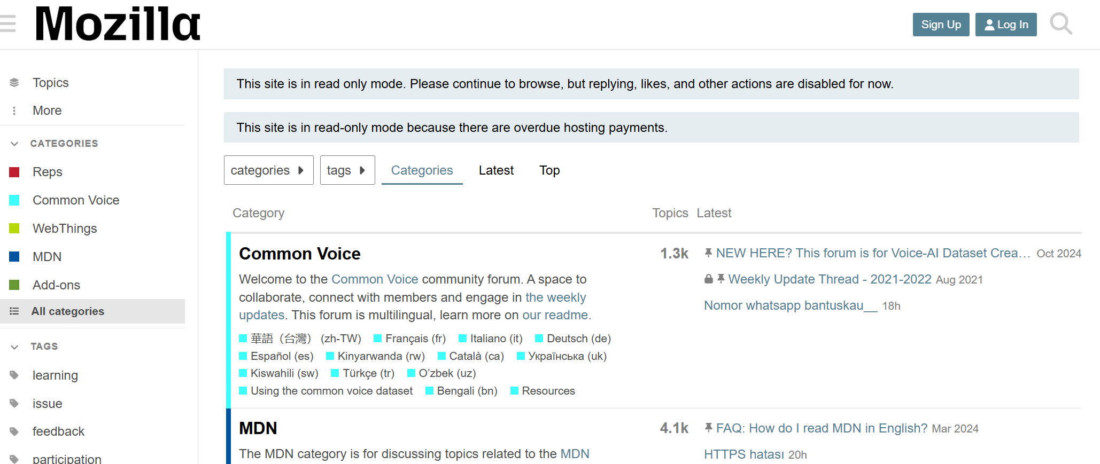Click the Topics layers icon in sidebar
This screenshot has width=1100, height=464.
click(x=14, y=83)
